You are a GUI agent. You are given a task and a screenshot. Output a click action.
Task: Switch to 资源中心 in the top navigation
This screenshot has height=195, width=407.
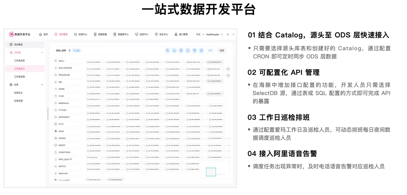[x=81, y=34]
